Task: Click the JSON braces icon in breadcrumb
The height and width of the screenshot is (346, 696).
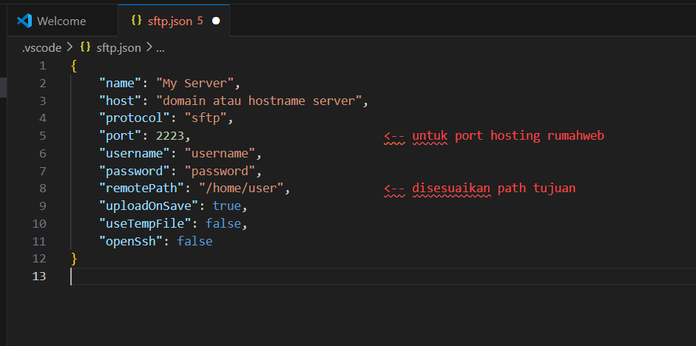Action: pyautogui.click(x=86, y=47)
